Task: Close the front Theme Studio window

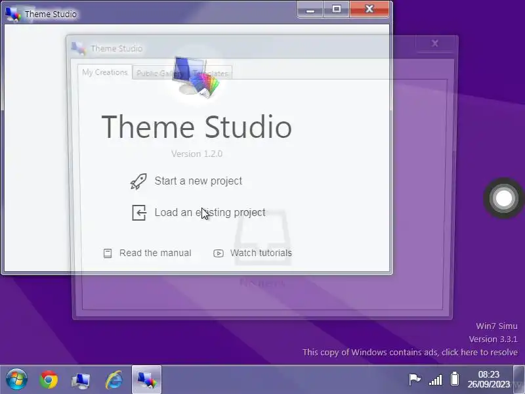Action: tap(369, 9)
